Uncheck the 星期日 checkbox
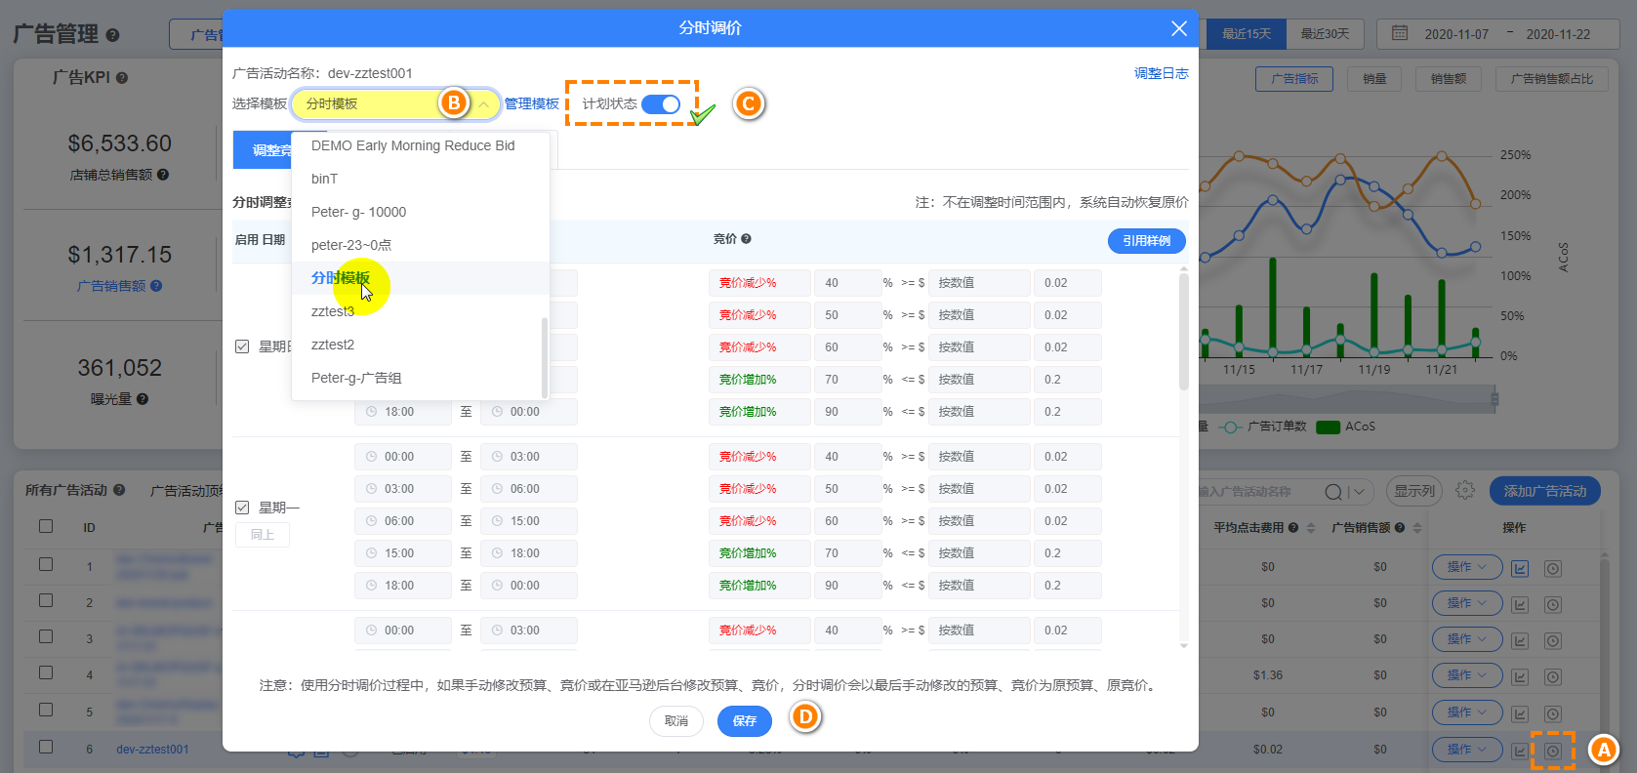Image resolution: width=1637 pixels, height=773 pixels. point(242,346)
